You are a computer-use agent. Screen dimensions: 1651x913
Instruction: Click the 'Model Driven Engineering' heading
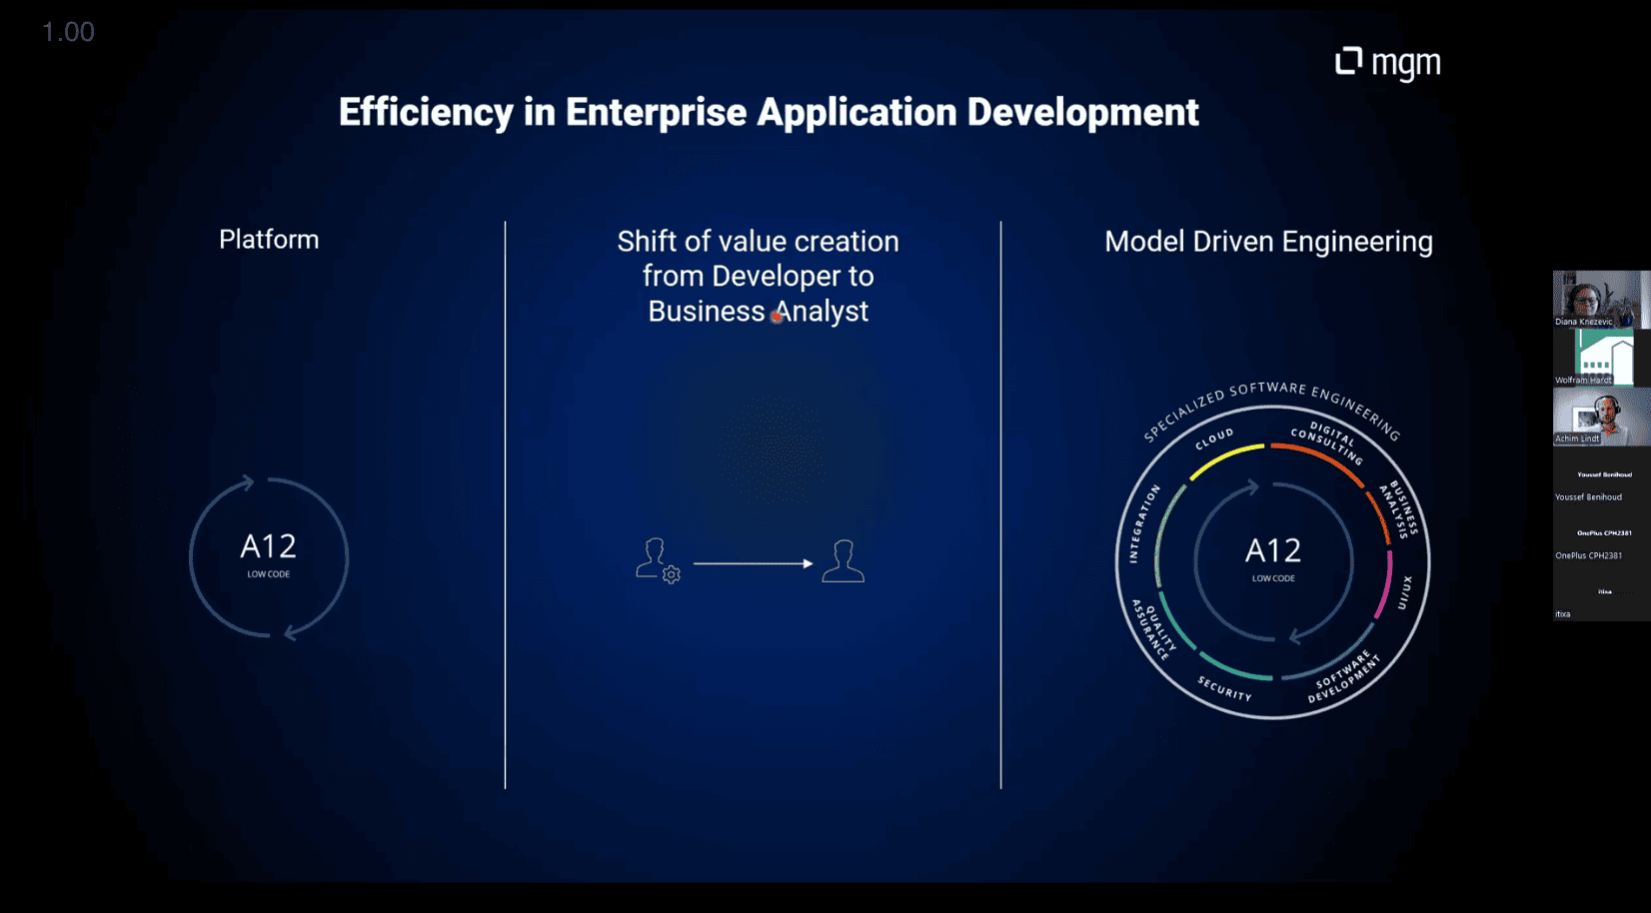(1268, 242)
